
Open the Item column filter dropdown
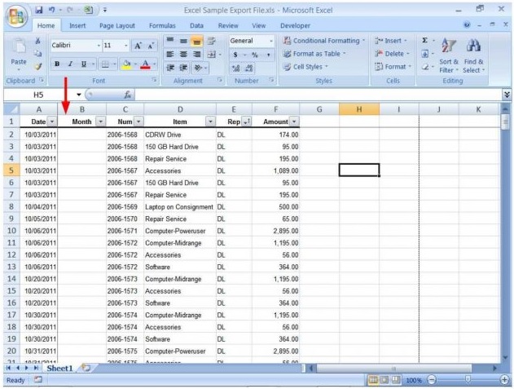tap(210, 121)
